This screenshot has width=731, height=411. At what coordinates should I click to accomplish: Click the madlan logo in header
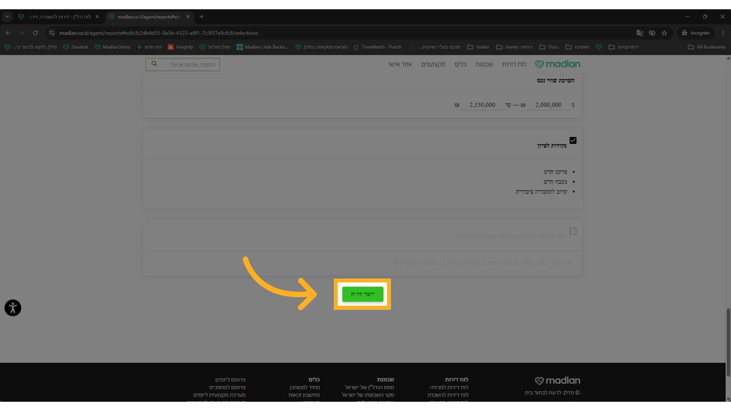[557, 64]
